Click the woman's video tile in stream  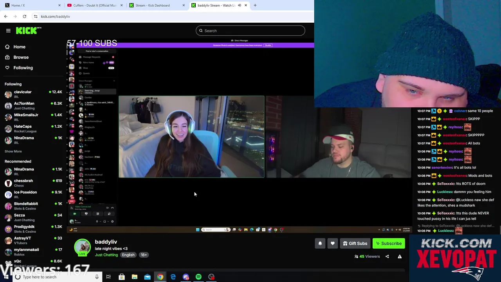191,137
